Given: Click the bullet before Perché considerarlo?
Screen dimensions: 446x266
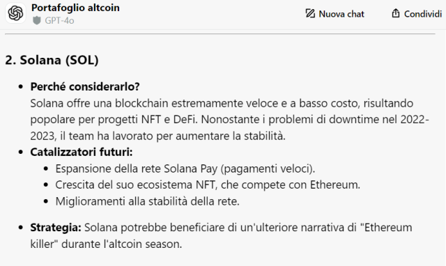Looking at the screenshot, I should click(x=20, y=86).
